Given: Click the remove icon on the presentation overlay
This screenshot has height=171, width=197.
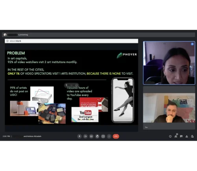Looking at the screenshot, I should (x=76, y=85).
